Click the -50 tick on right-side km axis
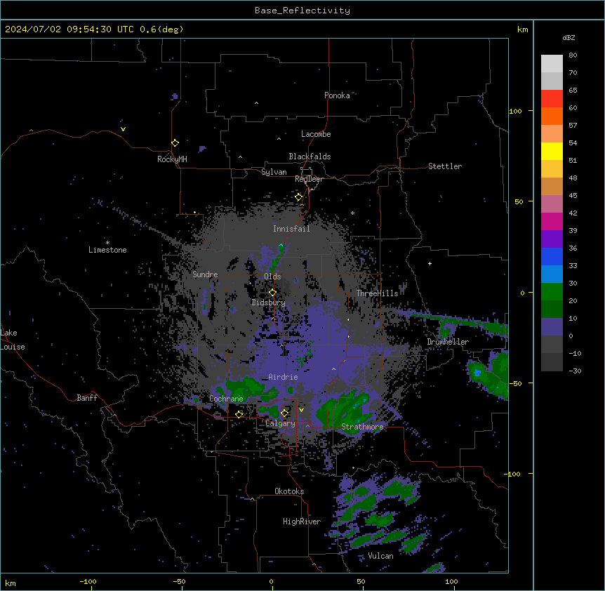 515,383
